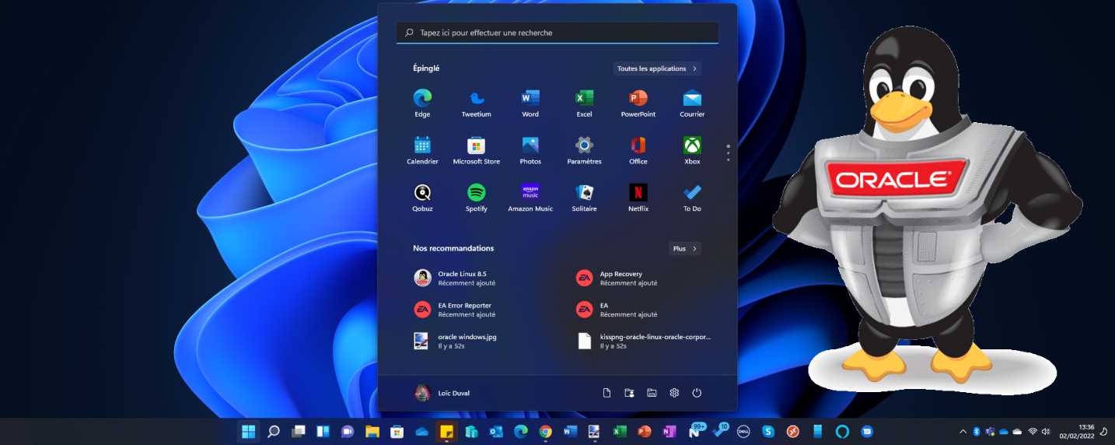The height and width of the screenshot is (445, 1115).
Task: Open Bluetooth tray icon
Action: [977, 431]
